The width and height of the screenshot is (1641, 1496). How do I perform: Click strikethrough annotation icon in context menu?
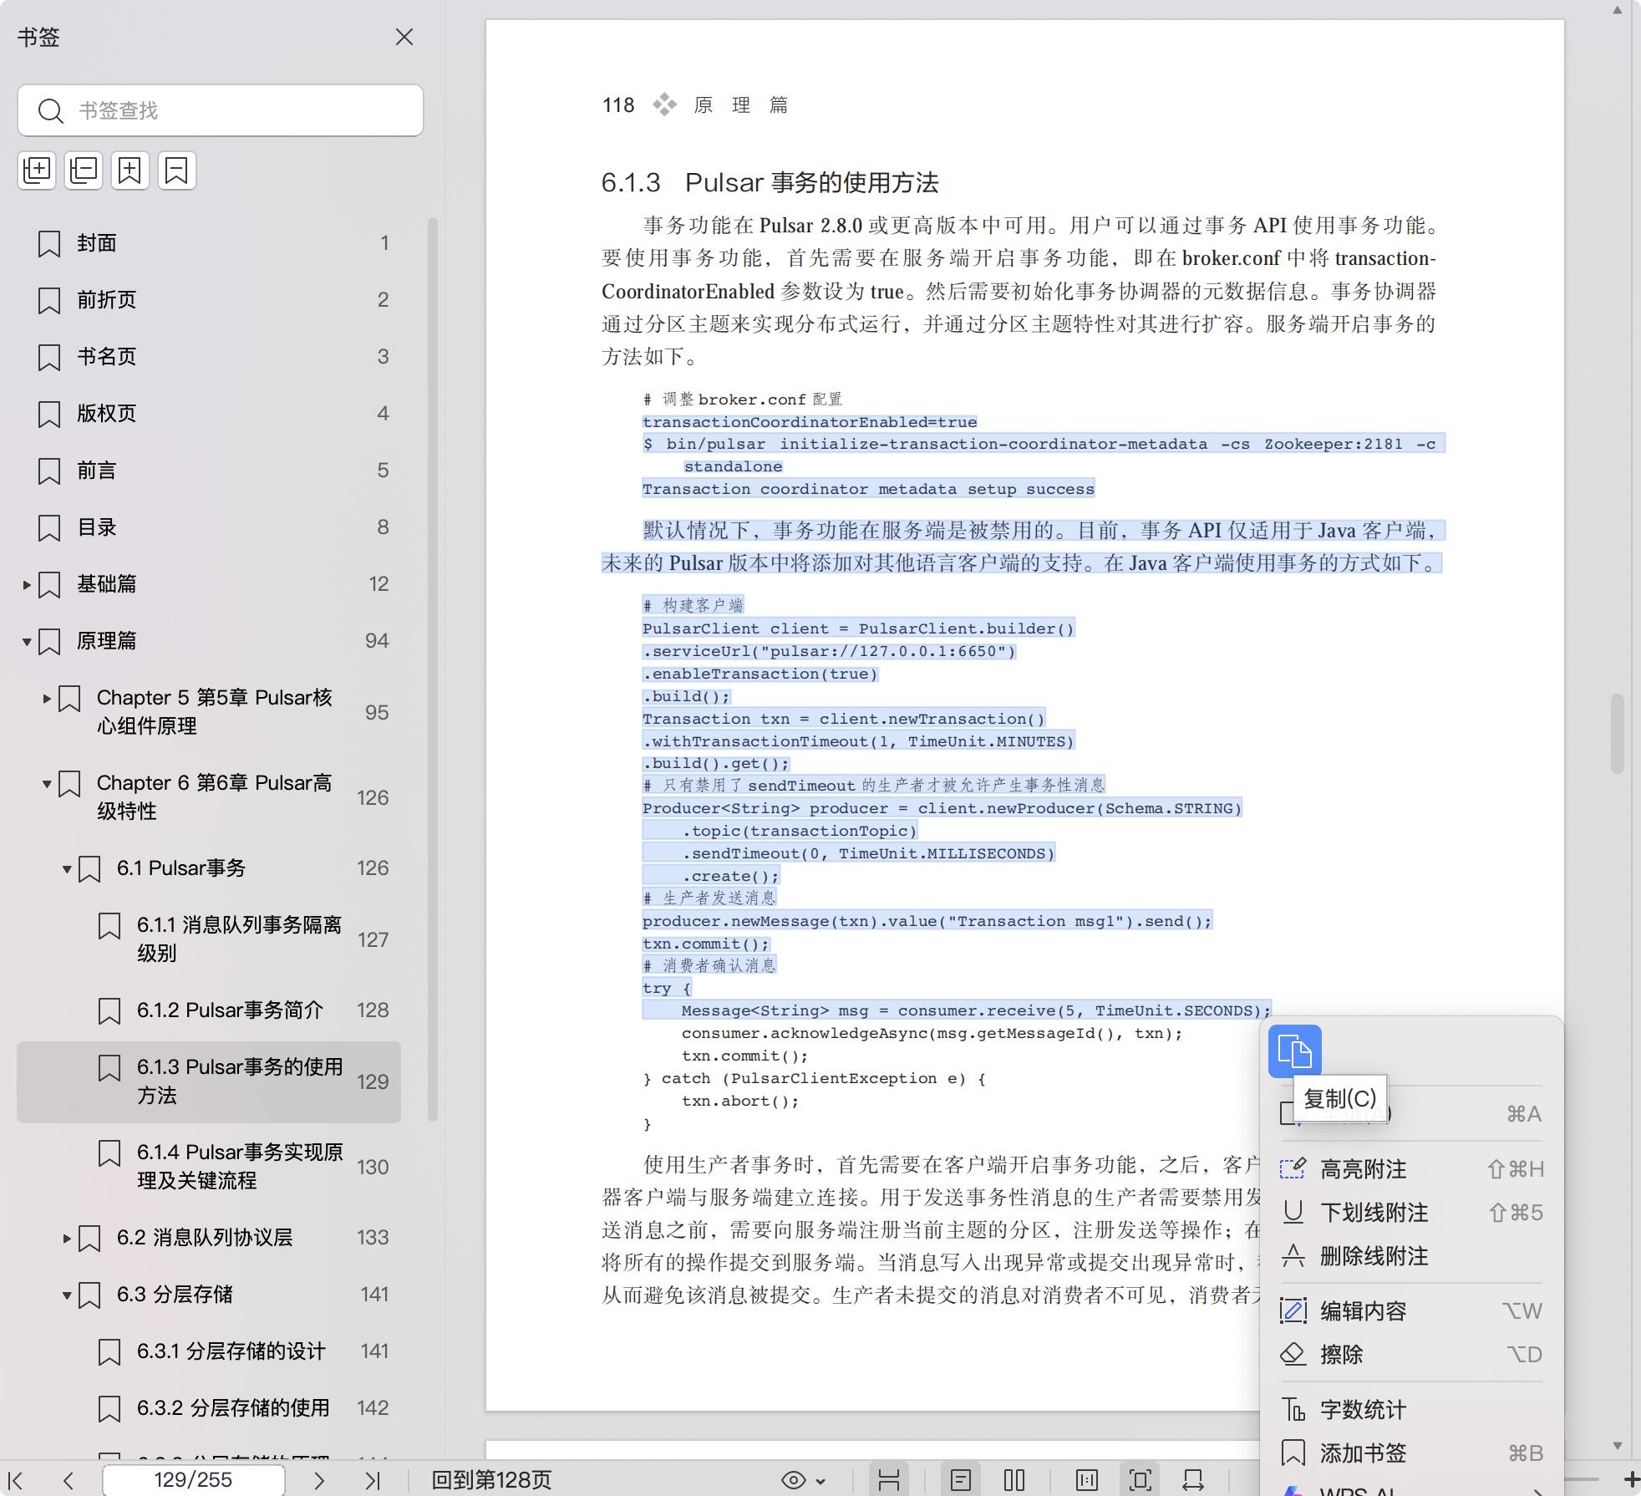pyautogui.click(x=1293, y=1255)
